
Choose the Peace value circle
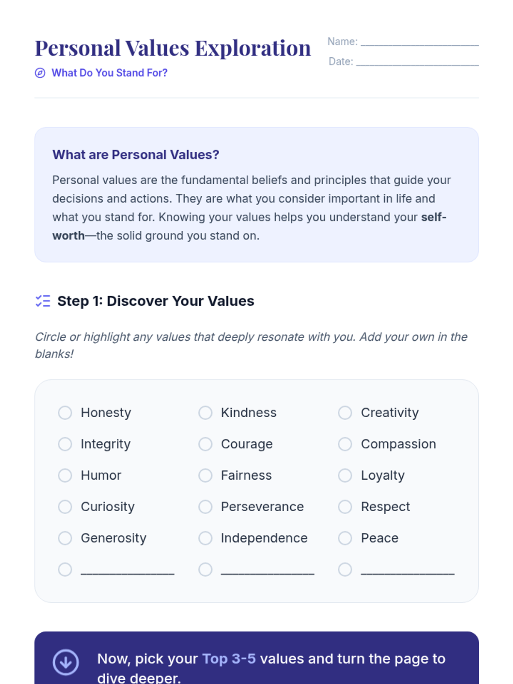point(345,538)
